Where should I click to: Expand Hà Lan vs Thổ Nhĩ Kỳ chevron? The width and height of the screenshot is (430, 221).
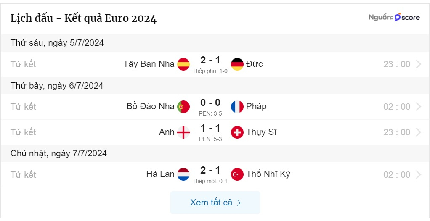point(418,174)
